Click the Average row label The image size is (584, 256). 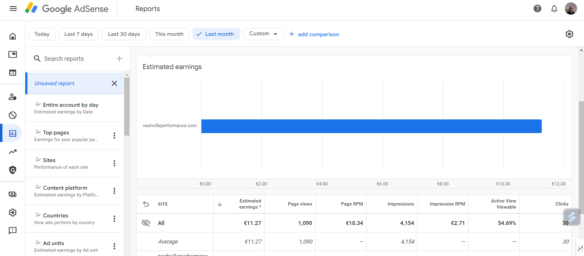pyautogui.click(x=168, y=242)
